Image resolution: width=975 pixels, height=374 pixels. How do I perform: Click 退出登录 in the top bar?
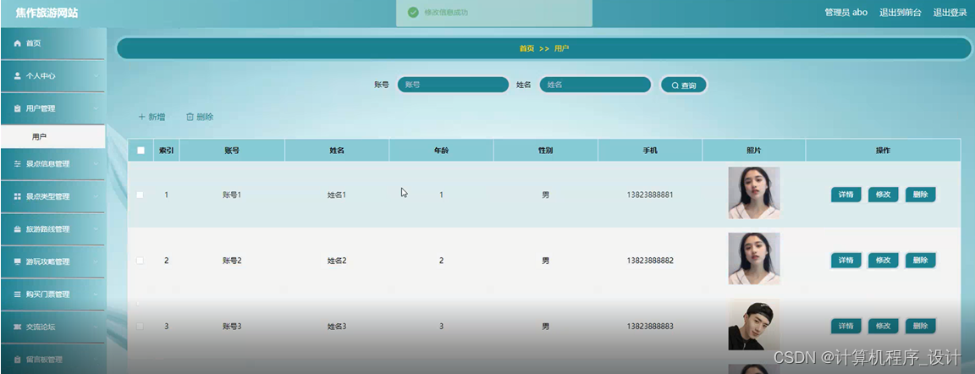coord(949,13)
